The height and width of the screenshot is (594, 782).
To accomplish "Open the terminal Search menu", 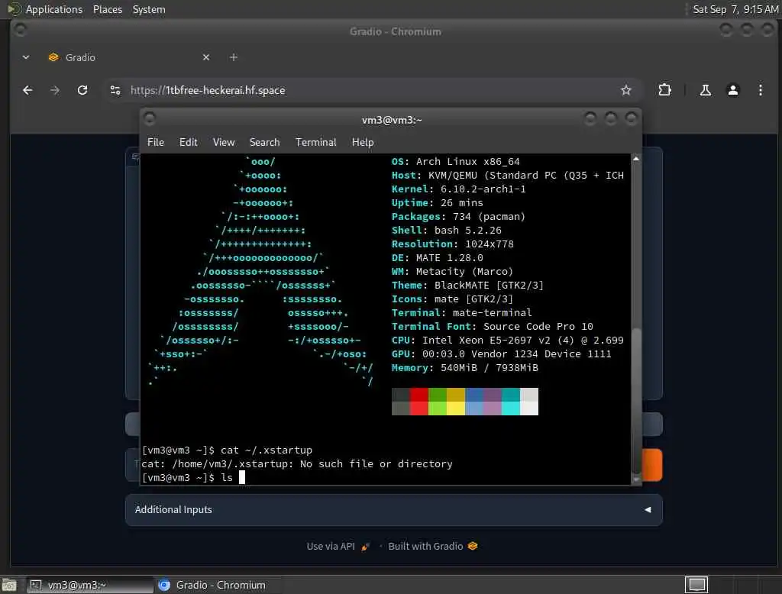I will [264, 142].
